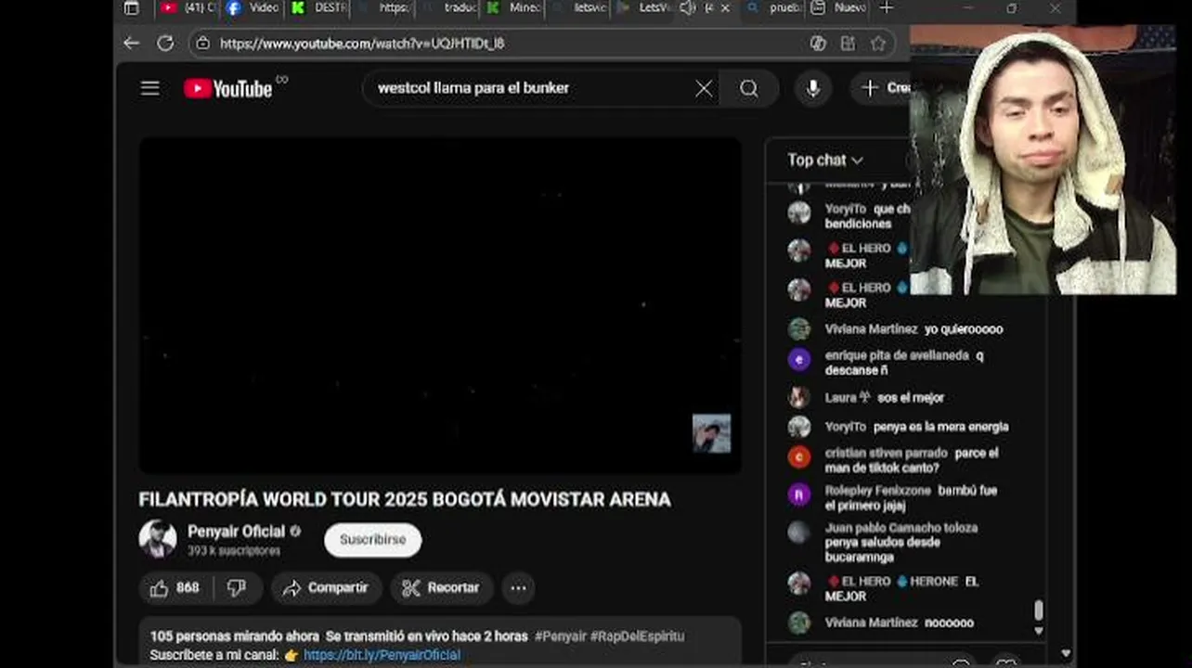The image size is (1192, 668).
Task: Open the collections icon in the address bar
Action: pyautogui.click(x=848, y=43)
